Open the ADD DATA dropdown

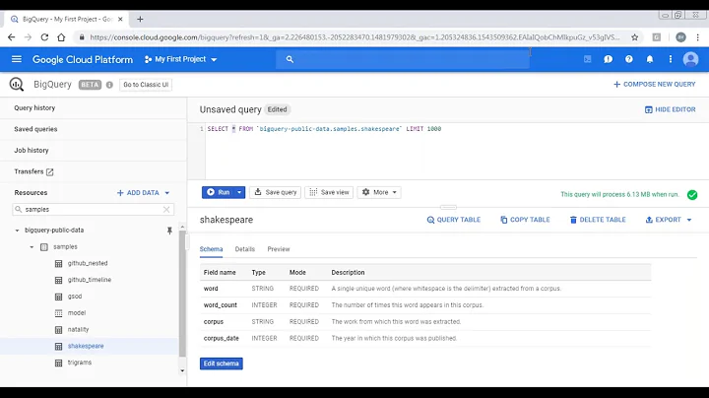[x=143, y=193]
